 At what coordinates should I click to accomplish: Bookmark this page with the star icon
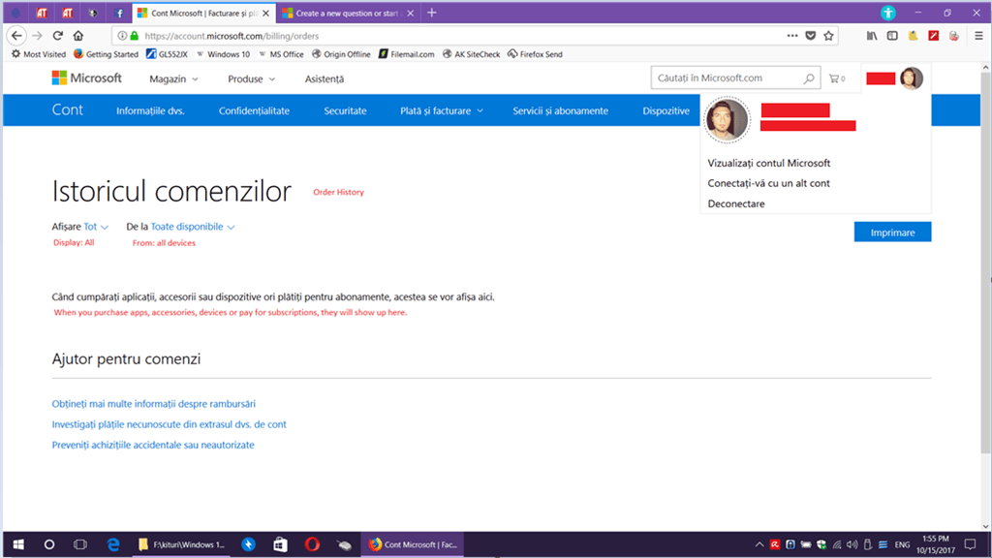point(829,36)
